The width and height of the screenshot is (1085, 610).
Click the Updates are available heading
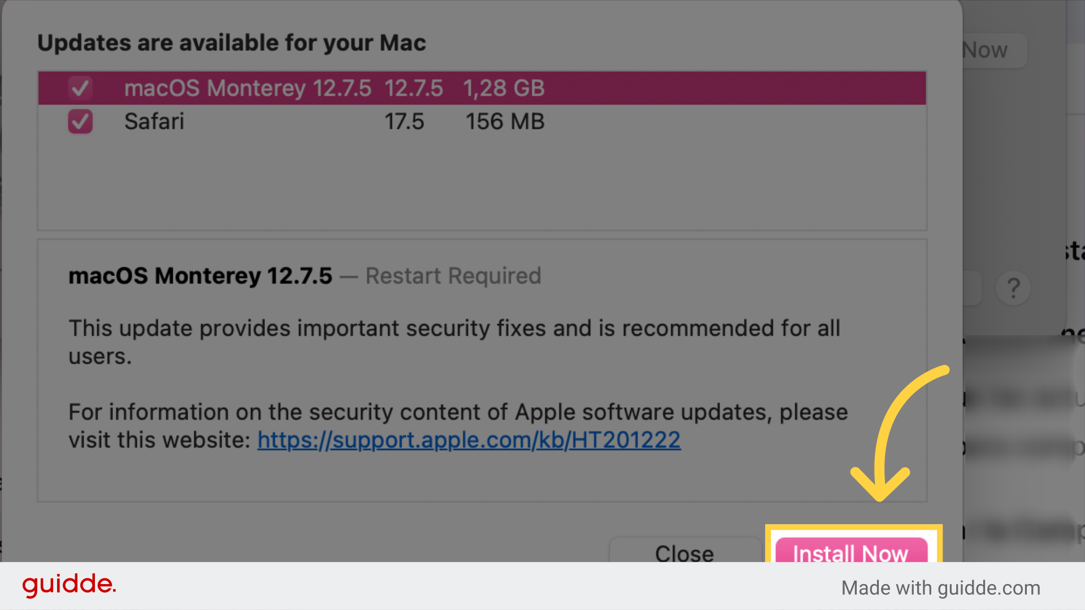[x=232, y=42]
